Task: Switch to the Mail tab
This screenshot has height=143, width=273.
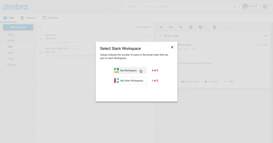Action: pos(9,18)
